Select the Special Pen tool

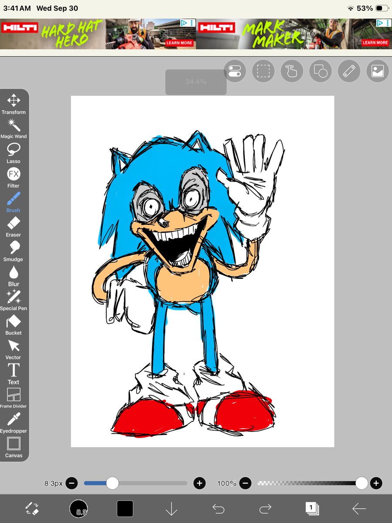point(14,301)
